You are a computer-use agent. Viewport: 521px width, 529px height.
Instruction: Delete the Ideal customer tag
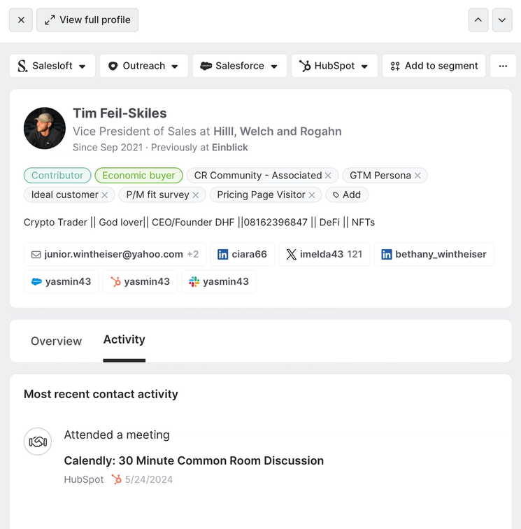(105, 195)
